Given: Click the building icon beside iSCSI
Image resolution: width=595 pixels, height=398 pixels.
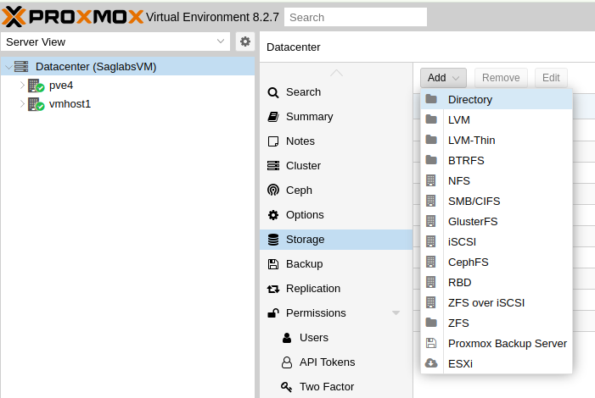Looking at the screenshot, I should point(430,241).
